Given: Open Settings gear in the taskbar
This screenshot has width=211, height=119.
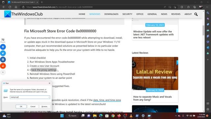Looking at the screenshot, I should pyautogui.click(x=143, y=116).
